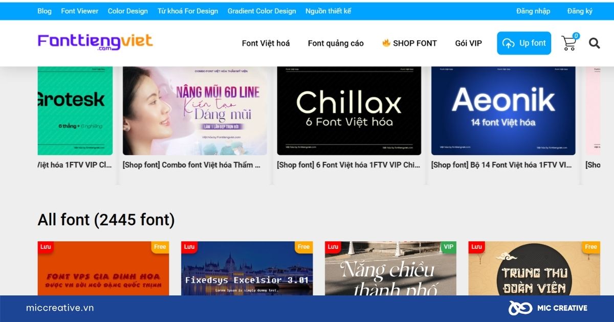The image size is (614, 322).
Task: Click Free badge on Trung Thu card
Action: [x=591, y=247]
